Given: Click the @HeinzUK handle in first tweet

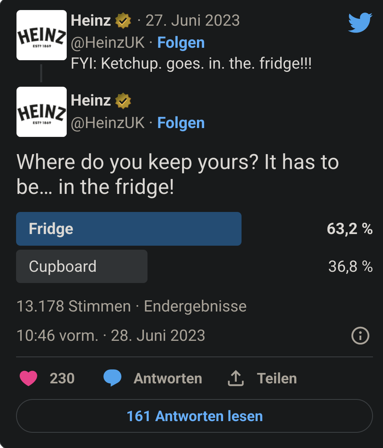Looking at the screenshot, I should pyautogui.click(x=108, y=43).
